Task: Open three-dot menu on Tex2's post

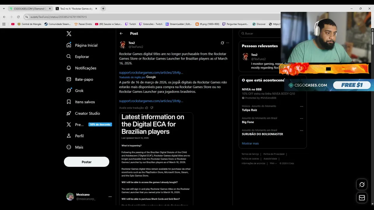Action: 228,43
